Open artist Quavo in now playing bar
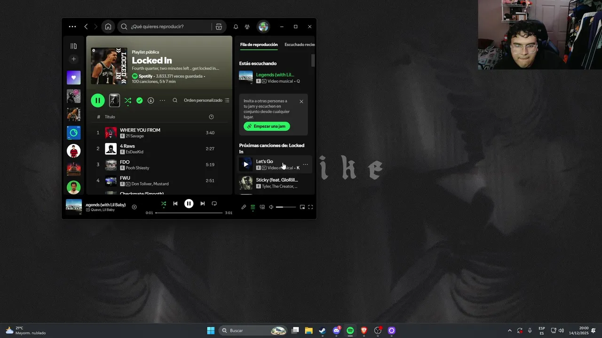 (96, 210)
